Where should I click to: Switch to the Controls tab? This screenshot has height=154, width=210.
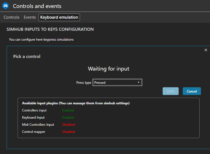pyautogui.click(x=12, y=17)
